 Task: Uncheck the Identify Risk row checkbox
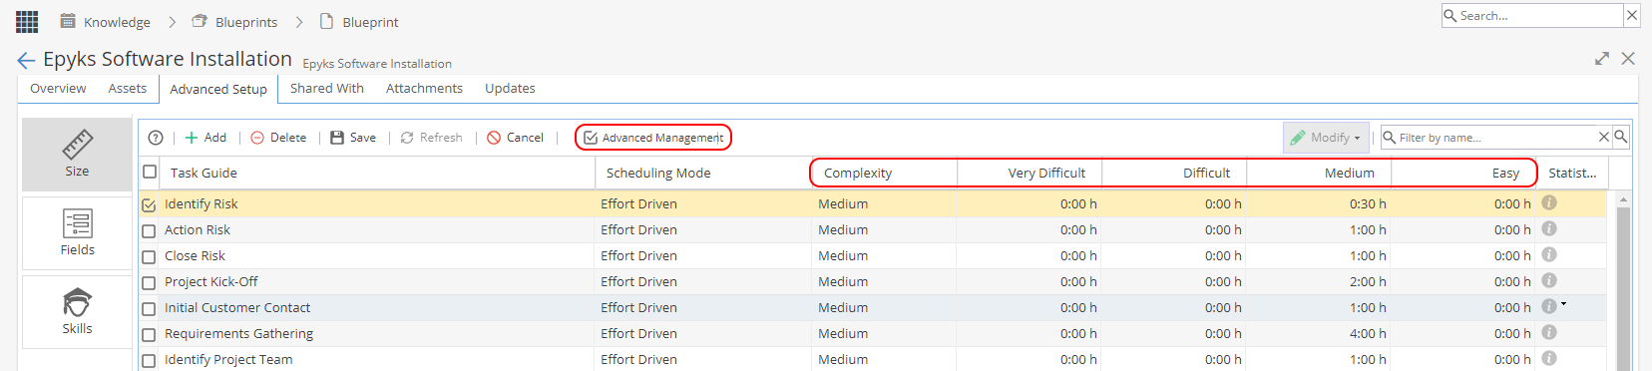click(x=149, y=204)
